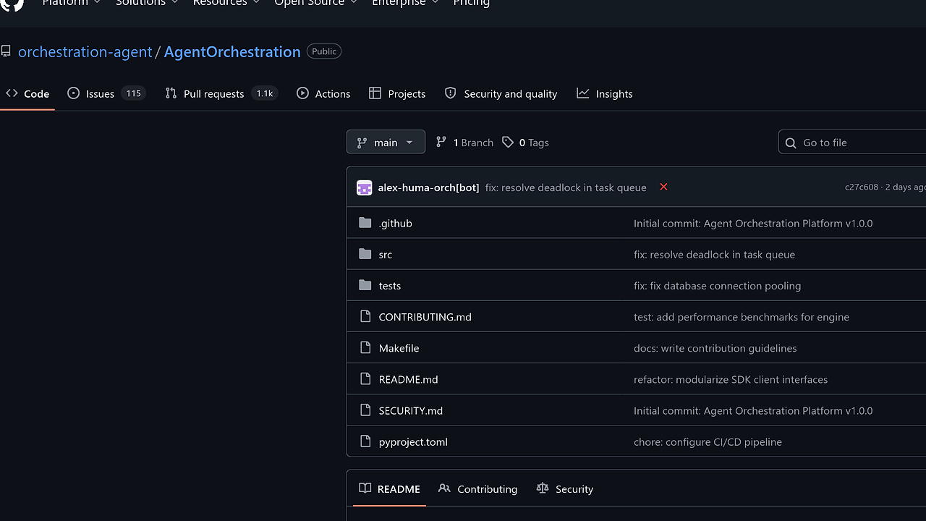Open the Insights tab

(x=605, y=93)
